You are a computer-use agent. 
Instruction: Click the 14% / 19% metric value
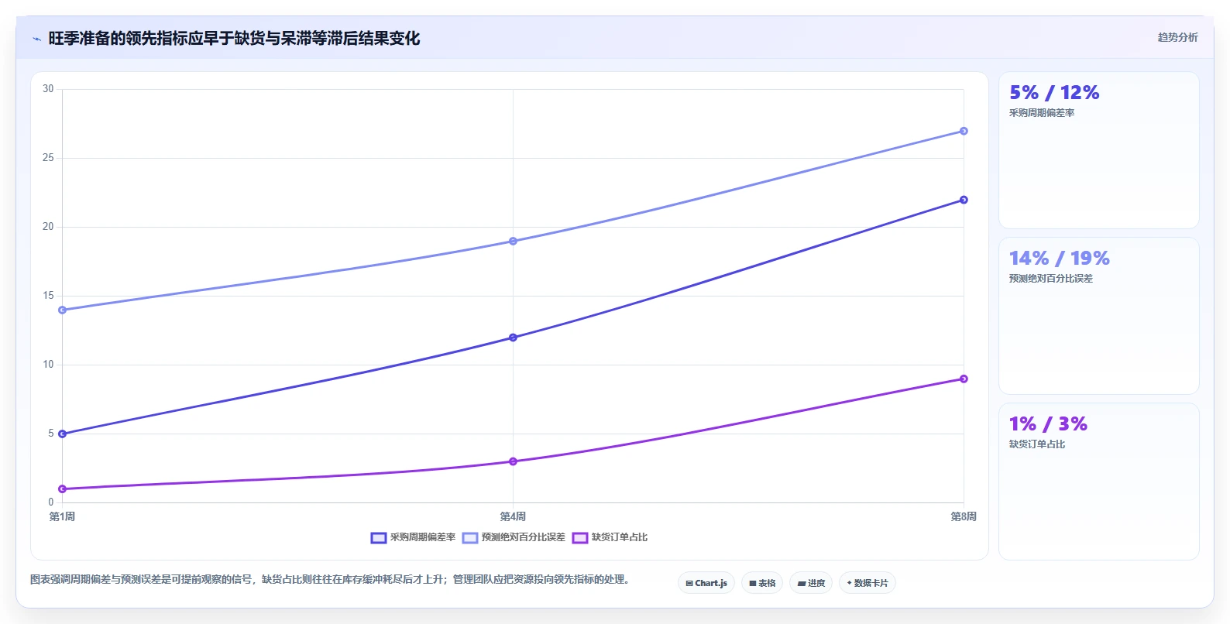(x=1059, y=259)
